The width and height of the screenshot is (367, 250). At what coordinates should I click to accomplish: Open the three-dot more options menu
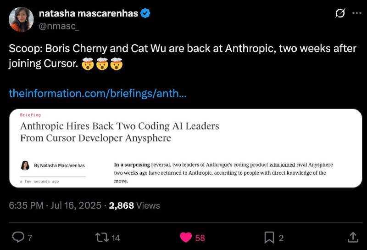click(x=357, y=13)
